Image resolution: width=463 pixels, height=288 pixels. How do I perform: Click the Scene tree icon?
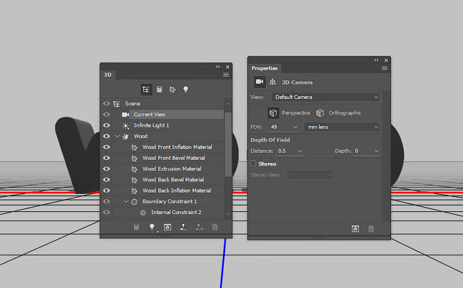pyautogui.click(x=117, y=104)
